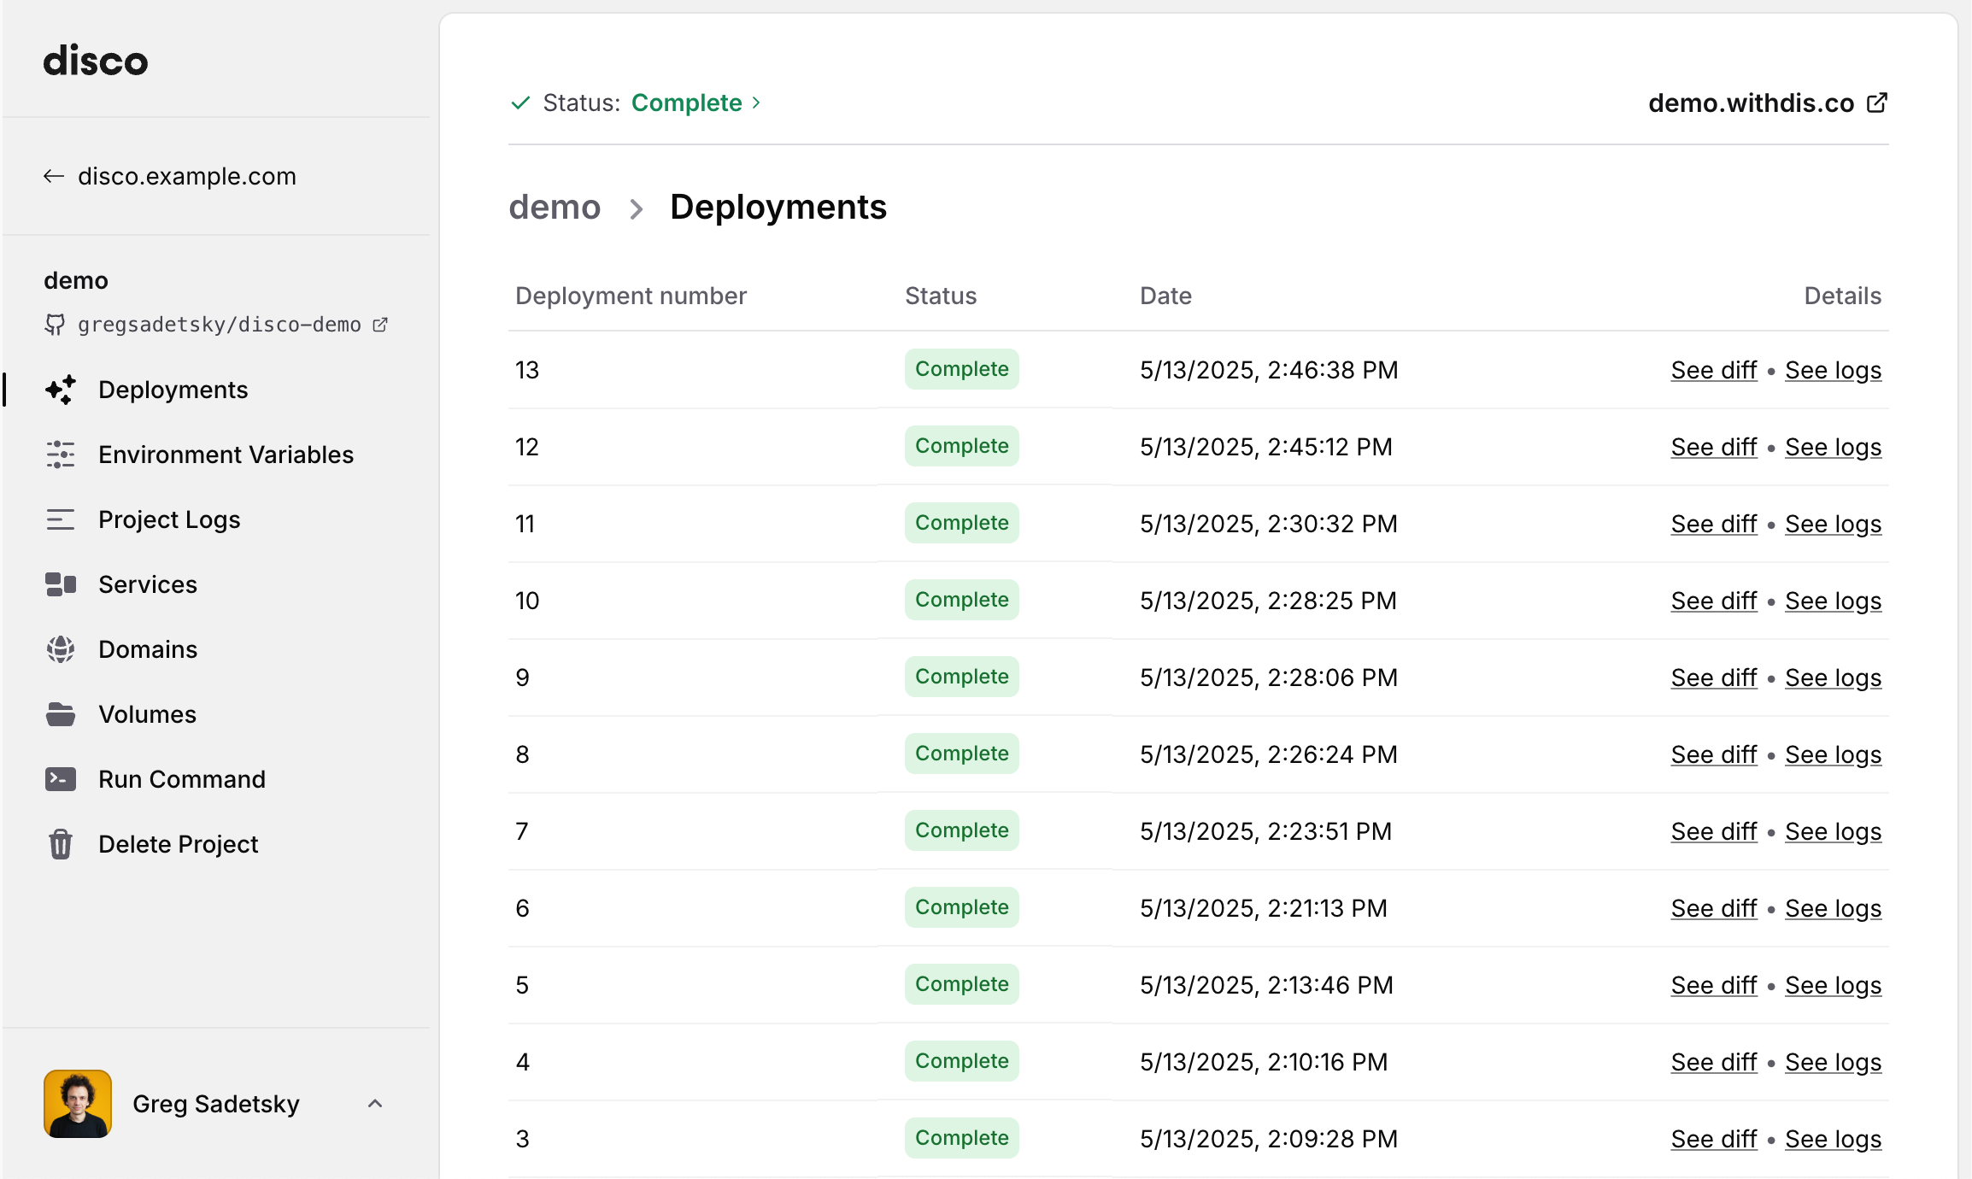Click the Services blocks icon
The image size is (1972, 1179).
[x=61, y=584]
